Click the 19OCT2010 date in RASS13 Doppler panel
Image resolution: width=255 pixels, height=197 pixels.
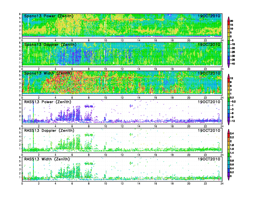(x=209, y=130)
